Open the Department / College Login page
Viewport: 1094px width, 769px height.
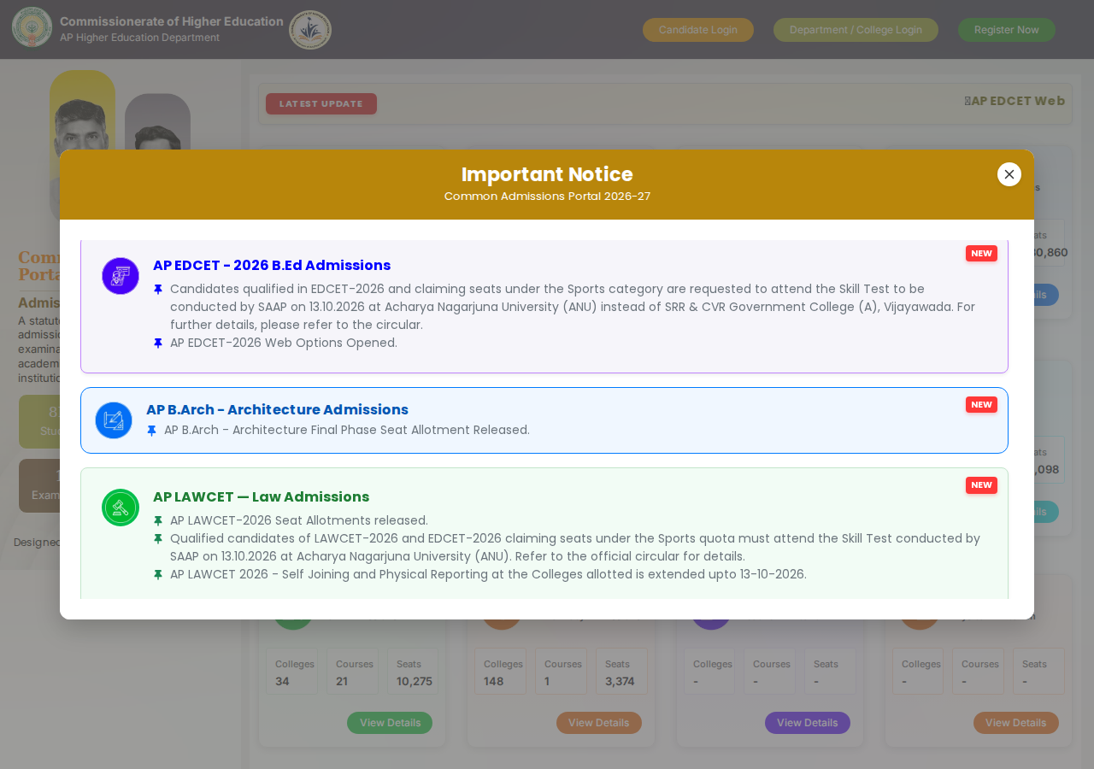856,30
